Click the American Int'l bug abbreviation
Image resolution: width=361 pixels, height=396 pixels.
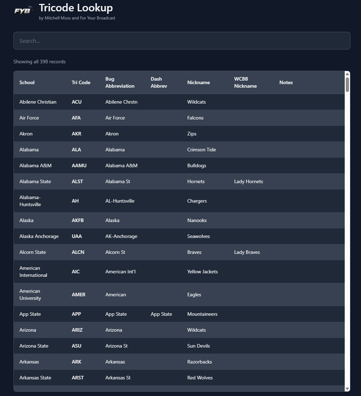(x=120, y=272)
